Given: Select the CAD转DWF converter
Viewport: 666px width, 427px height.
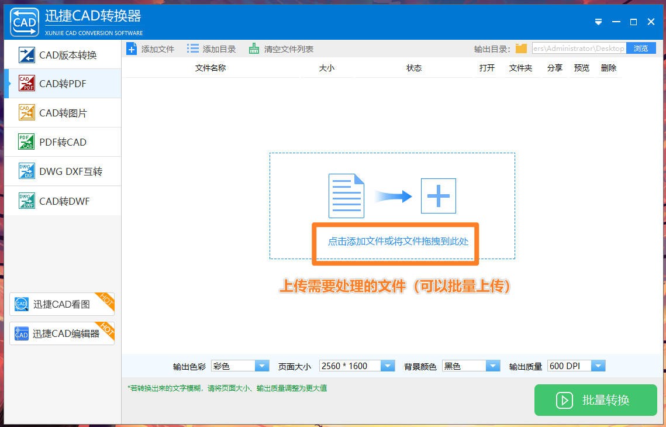Looking at the screenshot, I should click(x=62, y=201).
